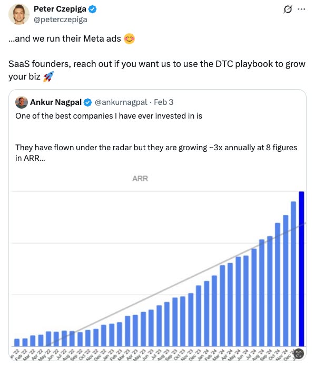Click Peter Czepiga's profile avatar
Viewport: 315px width, 369px height.
19,14
